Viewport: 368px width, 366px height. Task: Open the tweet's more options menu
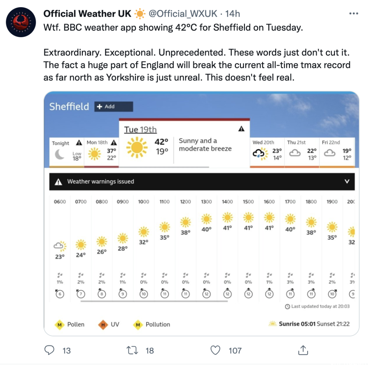point(354,14)
